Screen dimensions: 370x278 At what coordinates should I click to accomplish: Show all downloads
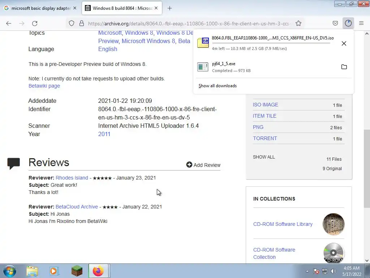point(218,86)
